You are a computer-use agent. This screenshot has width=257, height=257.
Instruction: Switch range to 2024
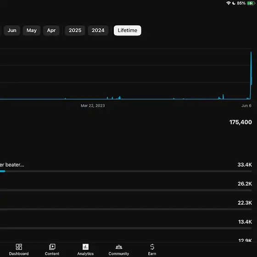click(98, 30)
